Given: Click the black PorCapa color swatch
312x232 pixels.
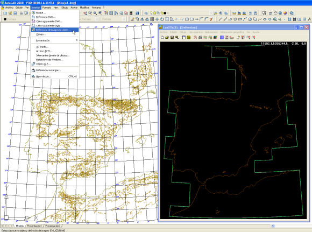Looking at the screenshot, I should [5, 19].
